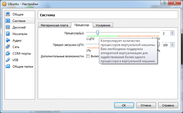
Task: Click the Общие папки folder icon
Action: click(x=8, y=66)
